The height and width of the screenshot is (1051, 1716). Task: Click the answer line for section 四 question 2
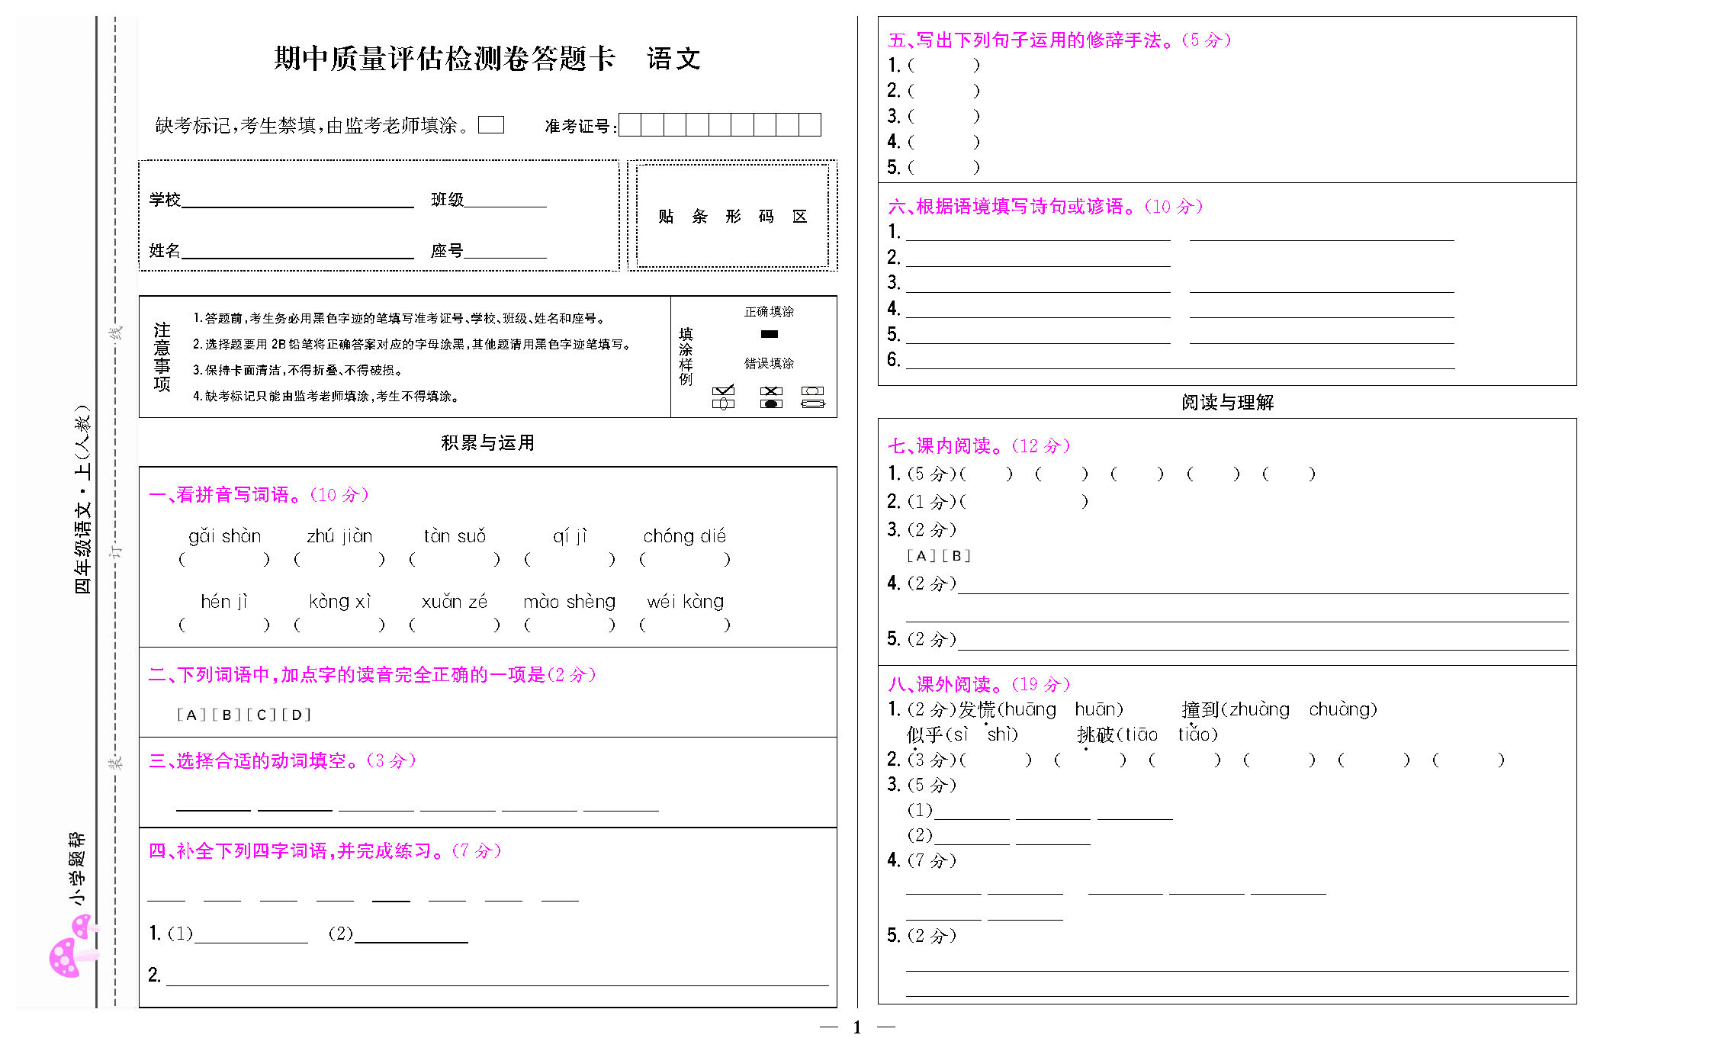click(497, 977)
